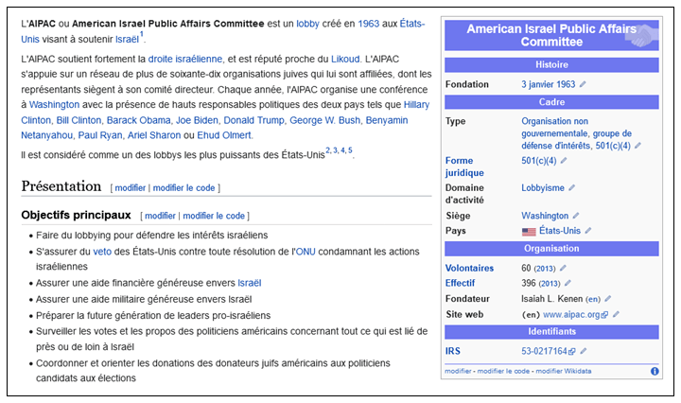Open footnote reference 1
Screen dimensions: 681x403
[x=142, y=34]
